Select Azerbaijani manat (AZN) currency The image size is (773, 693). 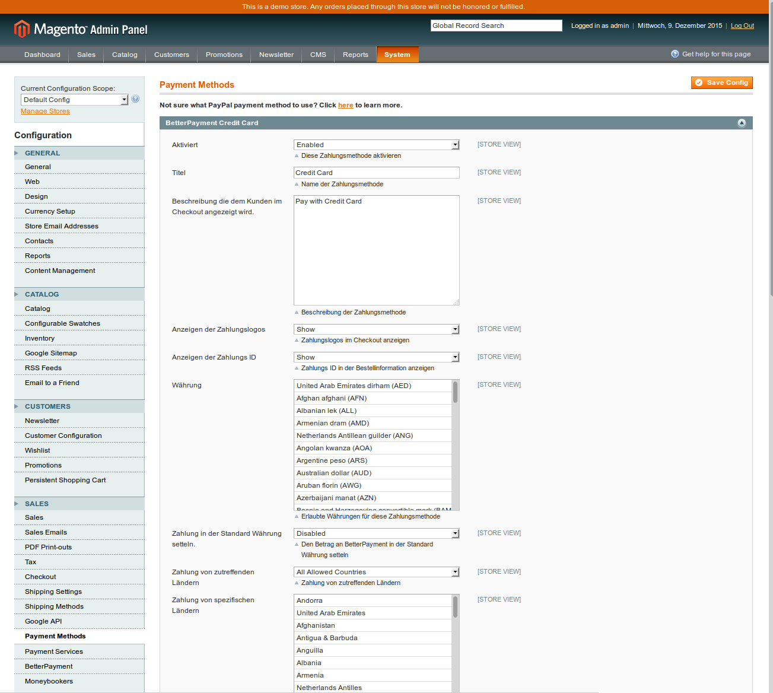pos(373,498)
